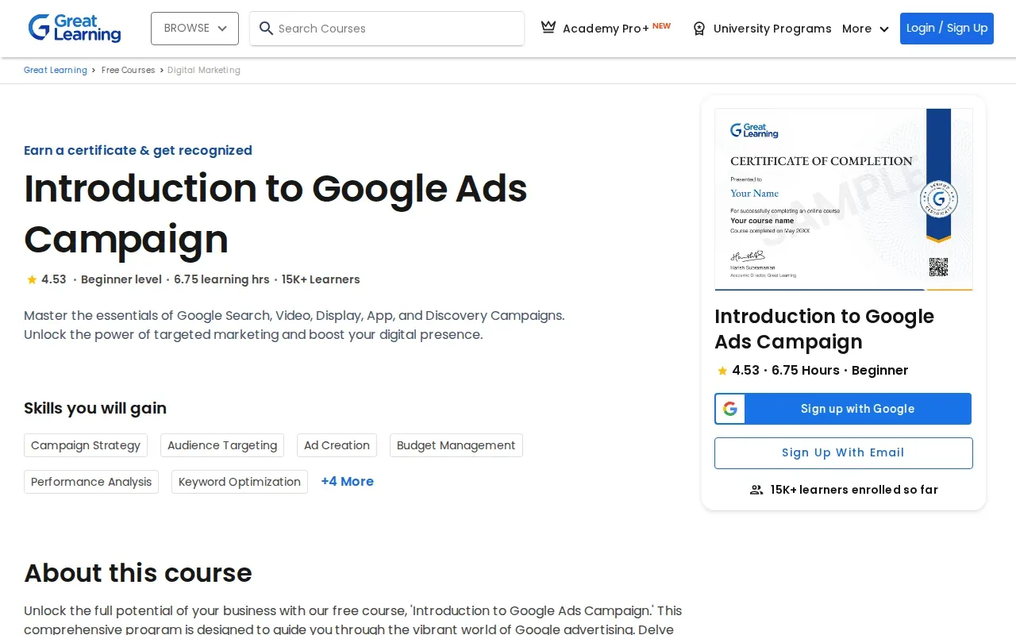Open Academy Pro+ menu item
1016x635 pixels.
click(606, 29)
